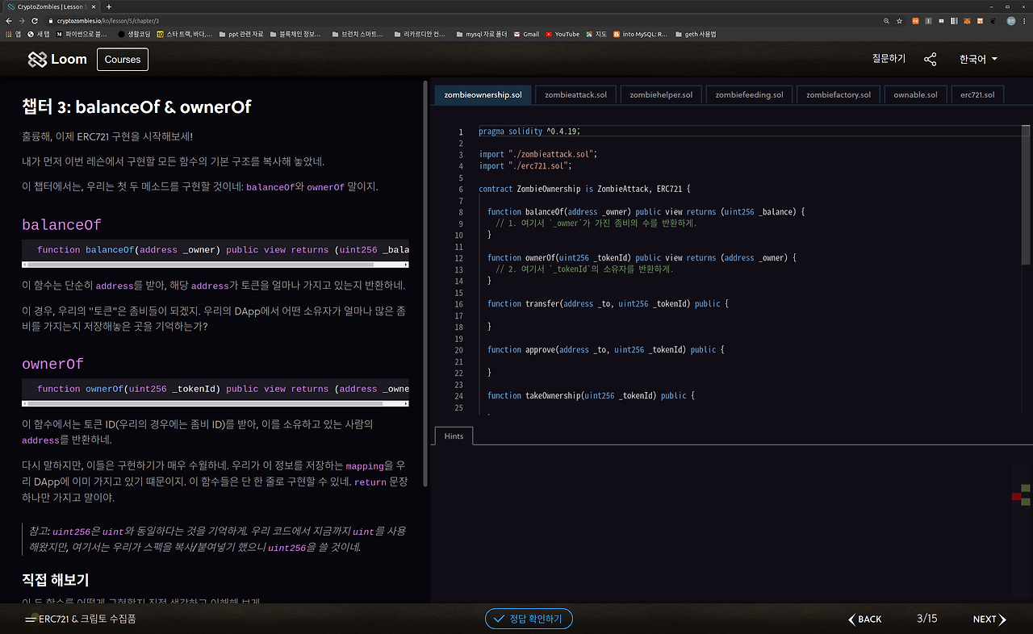
Task: Click the ownerOf snippet horizontal scrollbar
Action: pyautogui.click(x=215, y=404)
